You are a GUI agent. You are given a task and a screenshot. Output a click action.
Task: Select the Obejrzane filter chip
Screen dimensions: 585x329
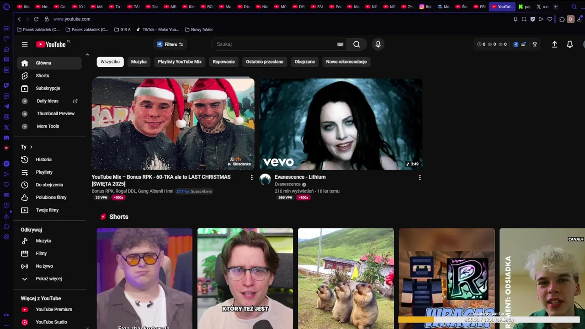pos(305,62)
